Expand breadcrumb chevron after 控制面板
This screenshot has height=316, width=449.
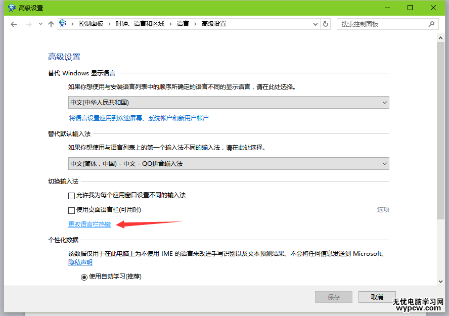[x=109, y=24]
